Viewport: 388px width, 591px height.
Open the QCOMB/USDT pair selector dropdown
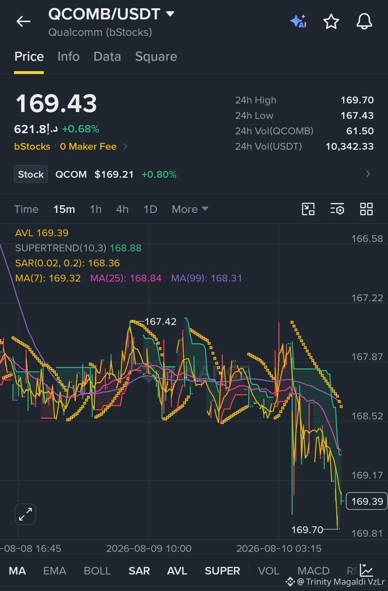pyautogui.click(x=170, y=14)
